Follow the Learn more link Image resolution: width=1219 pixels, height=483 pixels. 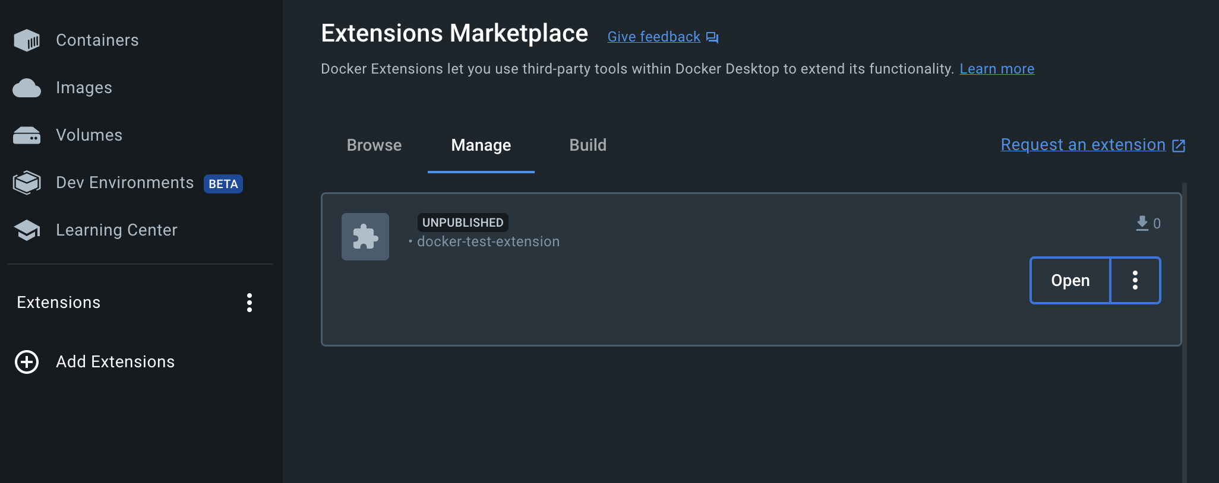pyautogui.click(x=997, y=69)
